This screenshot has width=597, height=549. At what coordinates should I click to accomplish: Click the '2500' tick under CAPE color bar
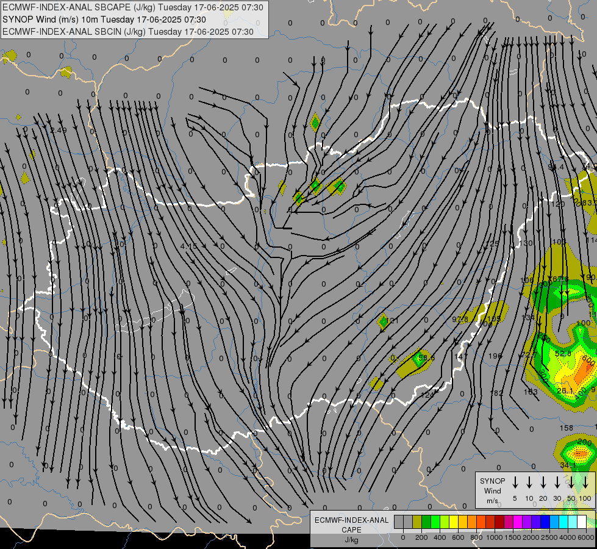549,537
